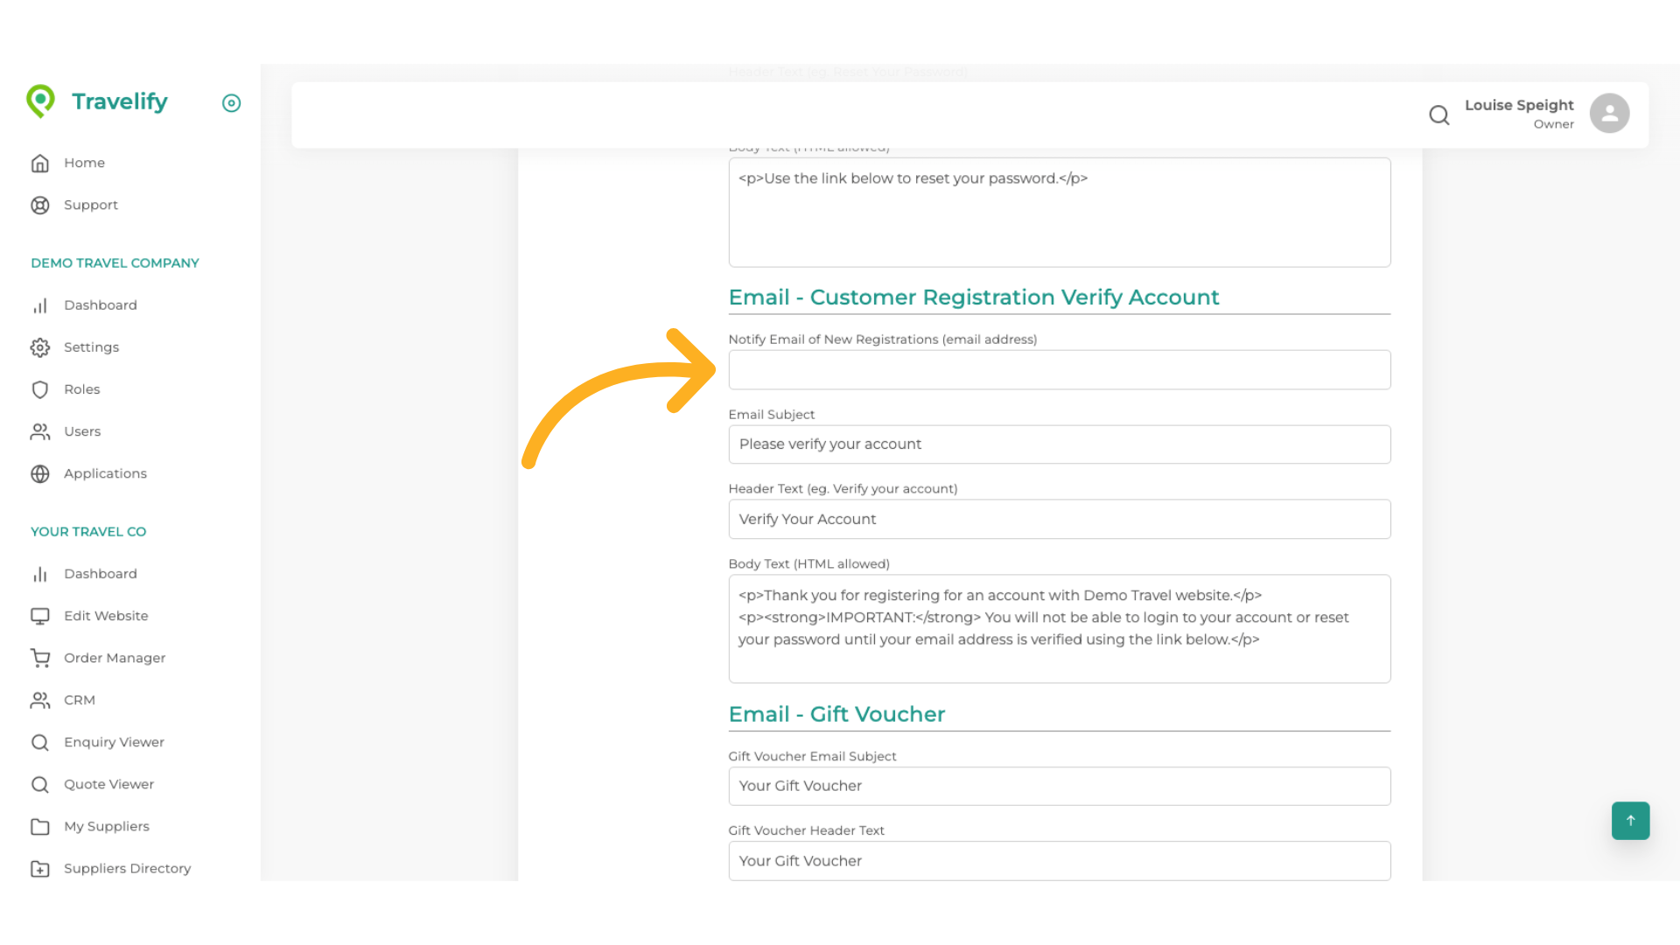Click the Notify Email of New Registrations field
Viewport: 1680px width, 945px height.
tap(1059, 369)
